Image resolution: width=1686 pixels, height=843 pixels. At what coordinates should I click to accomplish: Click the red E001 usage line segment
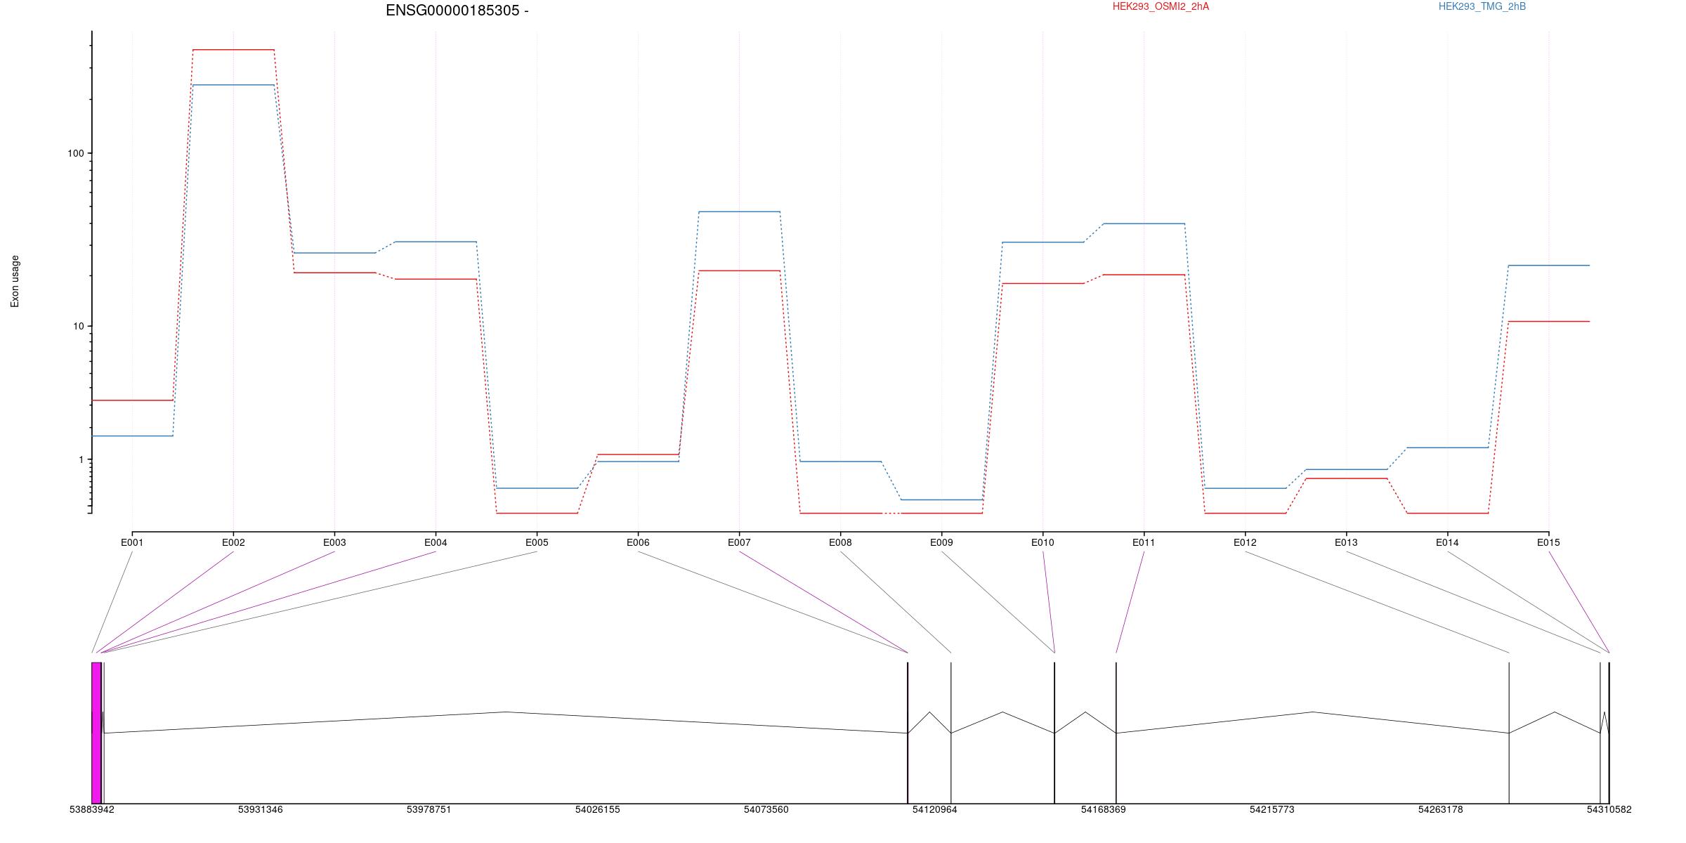132,400
